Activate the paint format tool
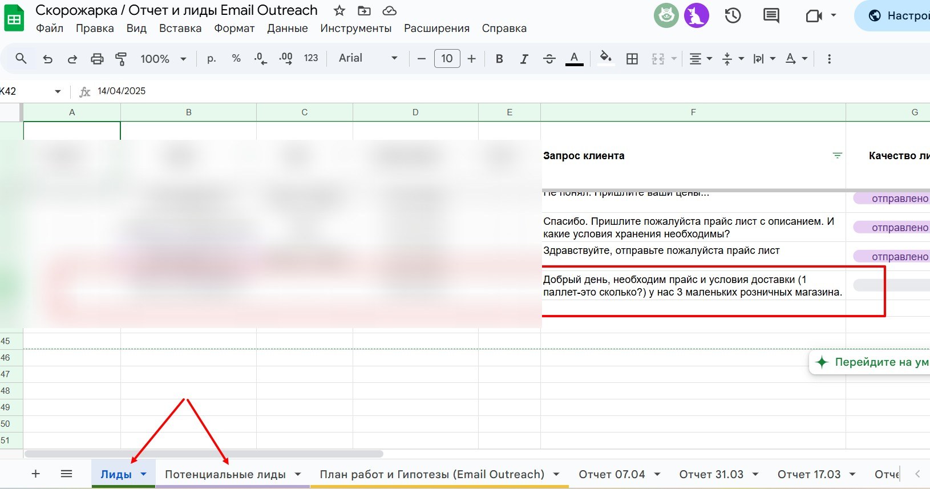The width and height of the screenshot is (930, 489). pos(121,59)
